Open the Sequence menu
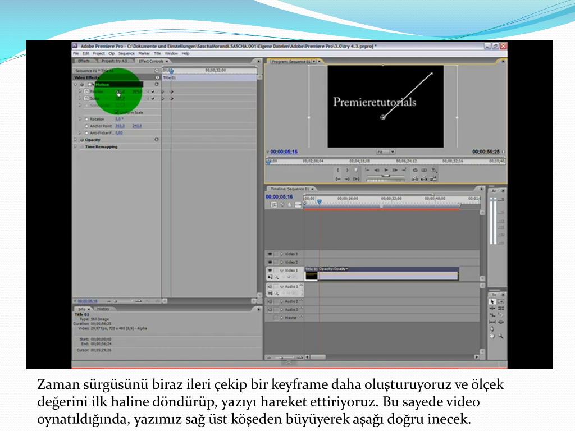The image size is (575, 431). [126, 53]
